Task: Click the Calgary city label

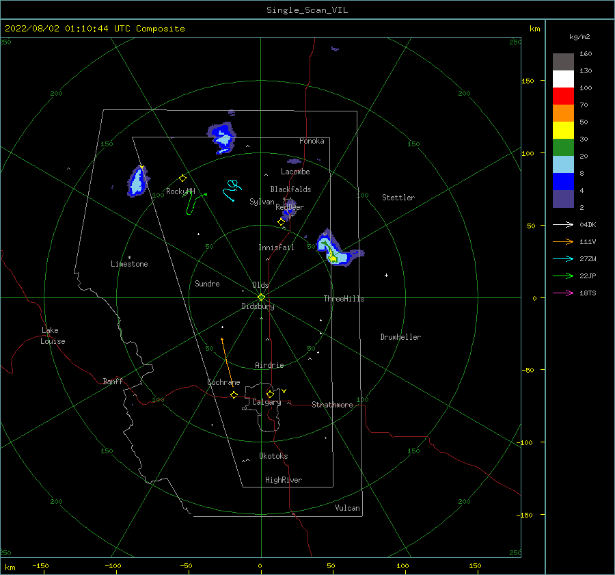Action: [266, 402]
